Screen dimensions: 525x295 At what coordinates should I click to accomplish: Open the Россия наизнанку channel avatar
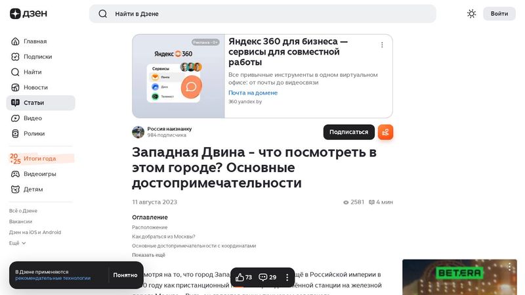[138, 132]
